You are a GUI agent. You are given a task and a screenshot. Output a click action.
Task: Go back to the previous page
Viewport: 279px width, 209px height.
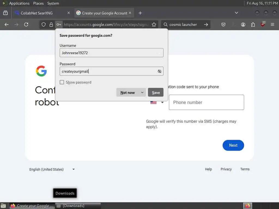click(x=7, y=24)
